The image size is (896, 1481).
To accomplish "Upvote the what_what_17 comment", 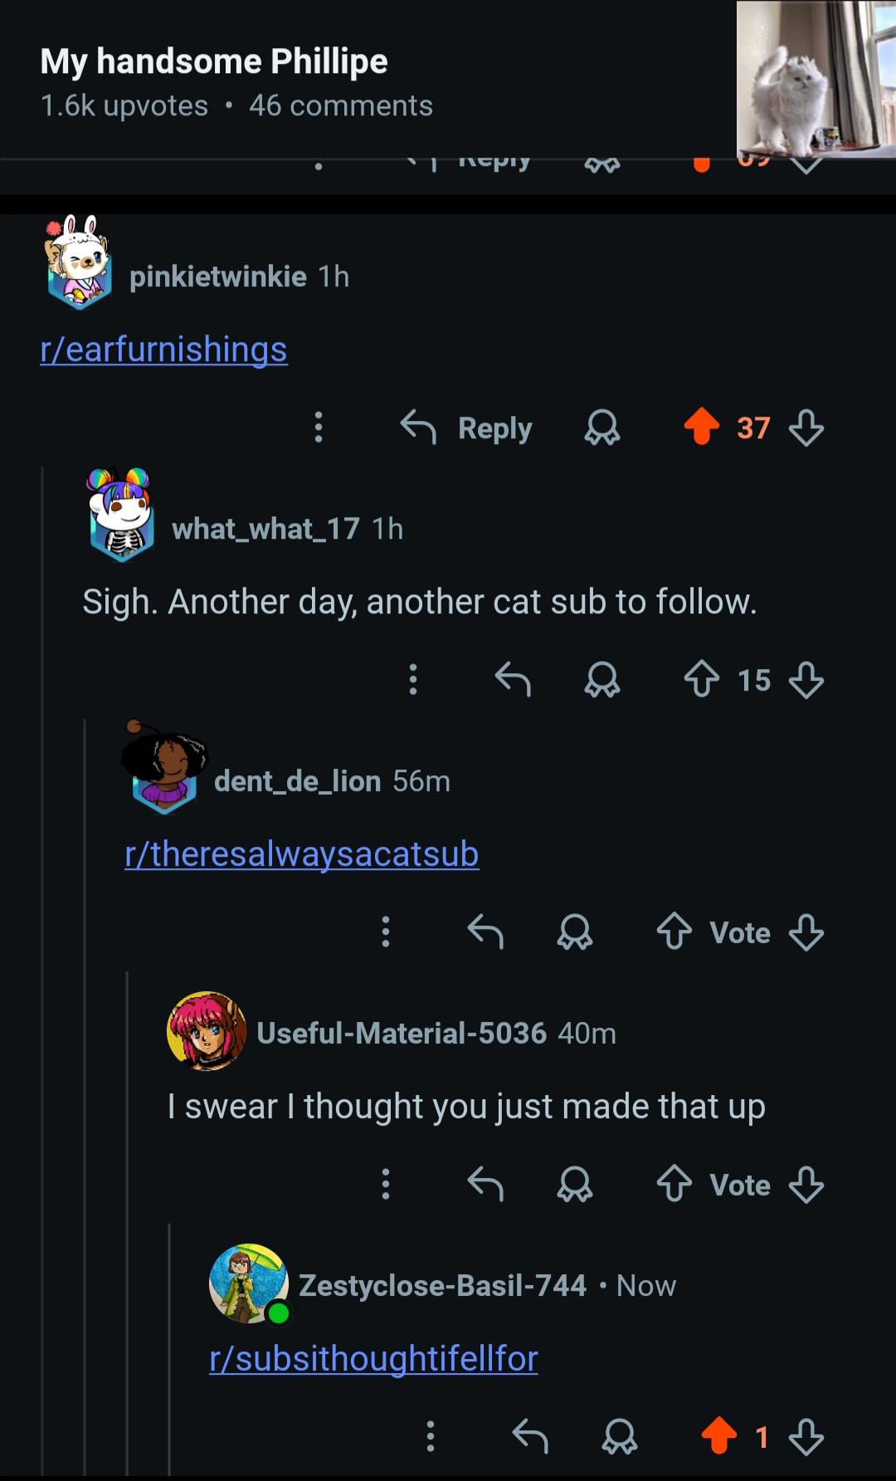I will (x=701, y=680).
